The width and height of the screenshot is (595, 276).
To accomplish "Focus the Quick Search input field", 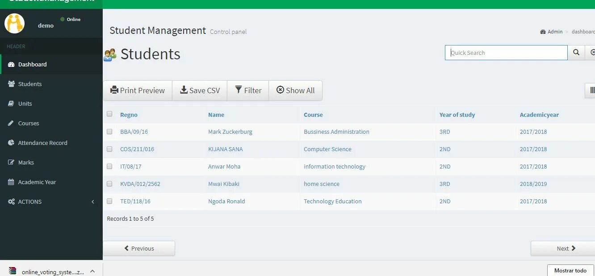I will pyautogui.click(x=506, y=53).
